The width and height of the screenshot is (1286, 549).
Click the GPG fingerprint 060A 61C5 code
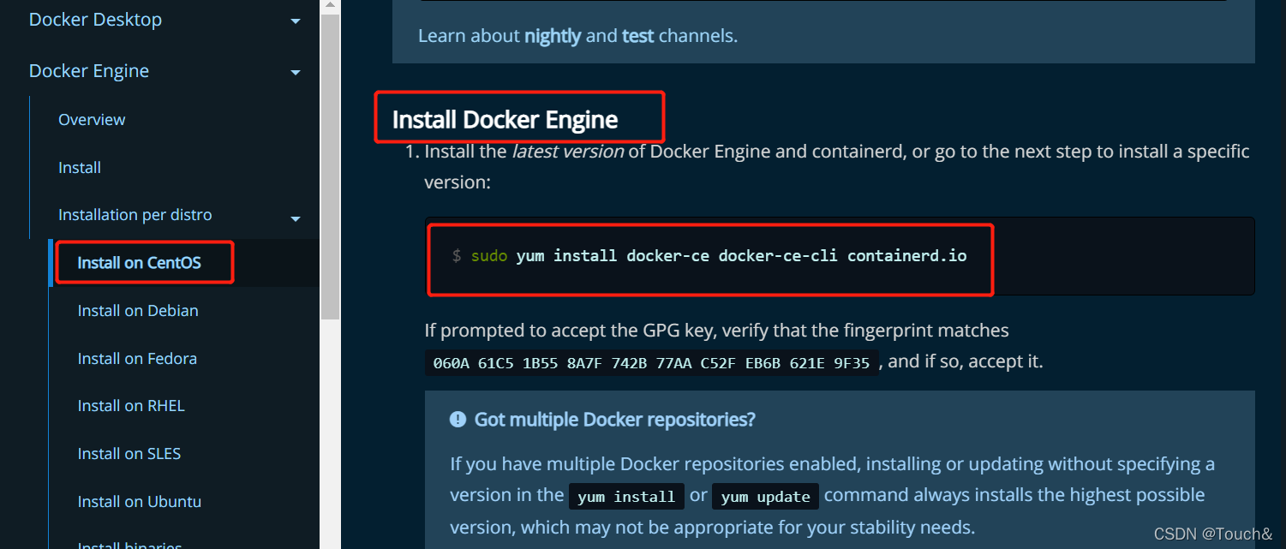tap(652, 363)
